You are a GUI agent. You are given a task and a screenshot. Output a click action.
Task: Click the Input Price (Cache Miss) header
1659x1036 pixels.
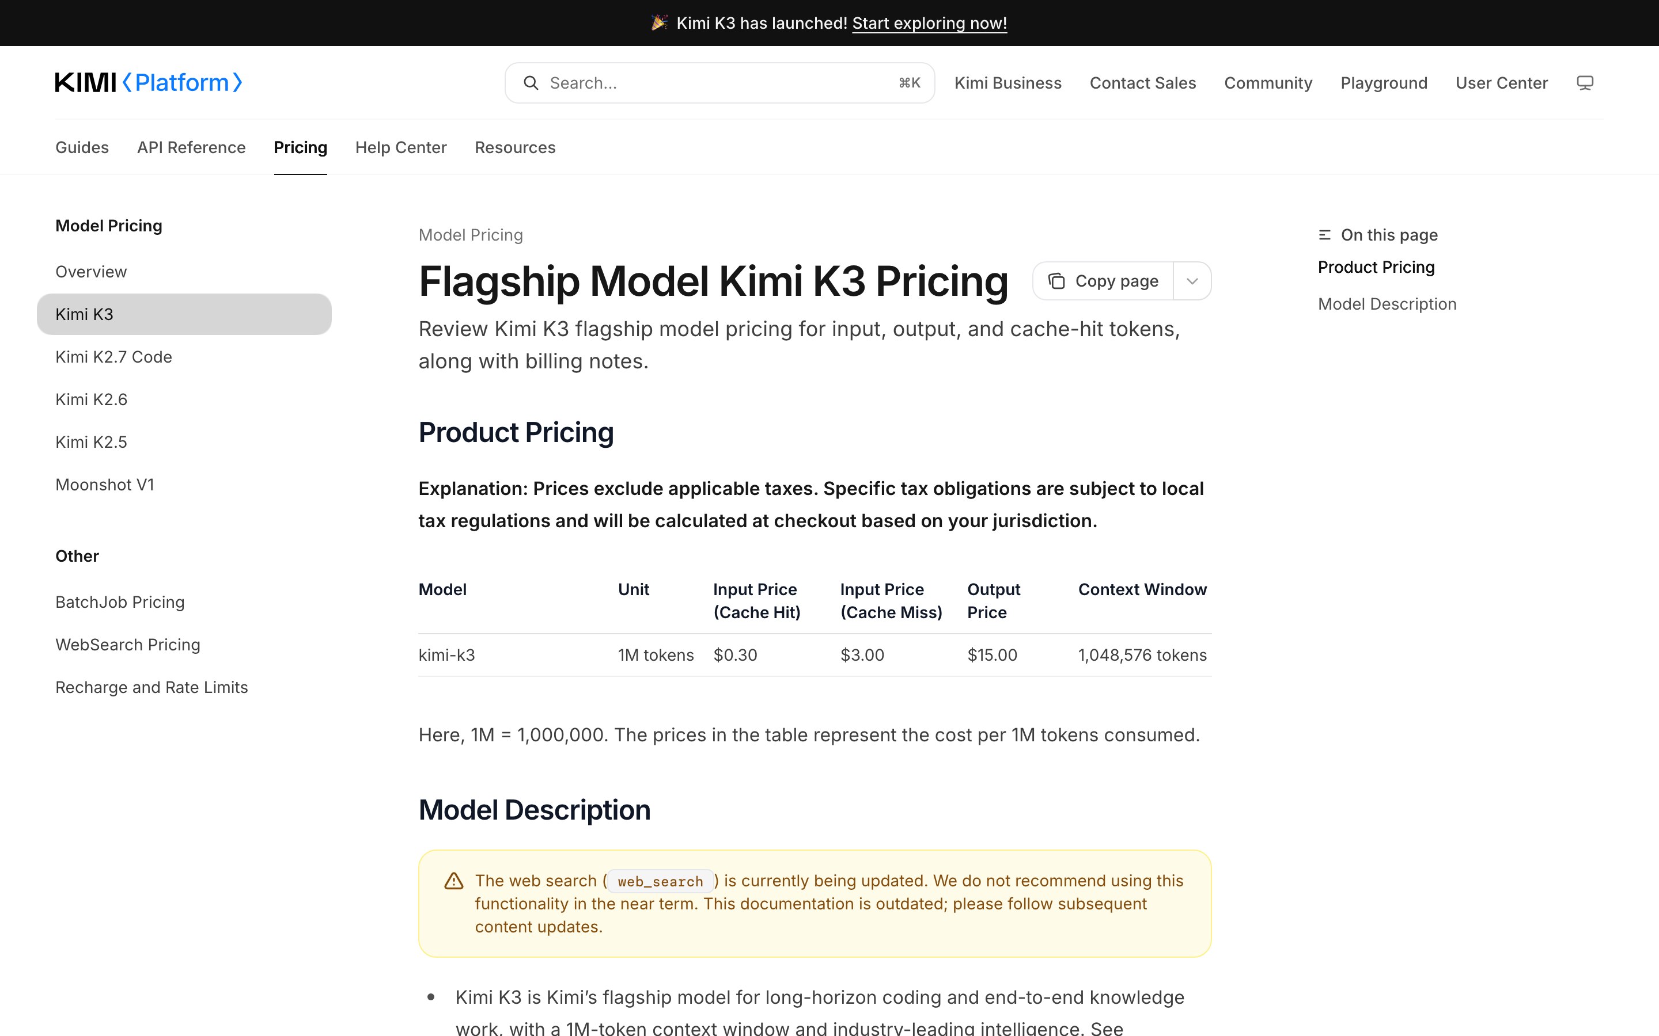click(x=891, y=601)
